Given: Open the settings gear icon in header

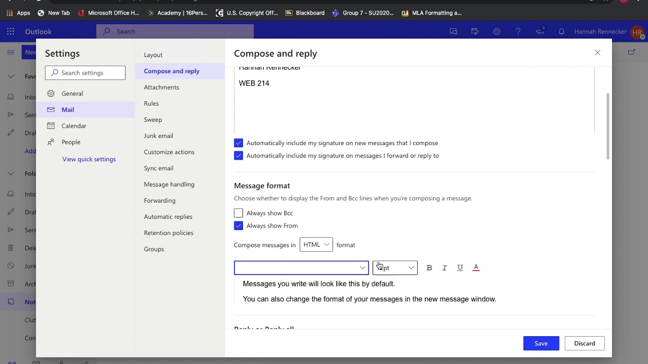Looking at the screenshot, I should pos(497,31).
